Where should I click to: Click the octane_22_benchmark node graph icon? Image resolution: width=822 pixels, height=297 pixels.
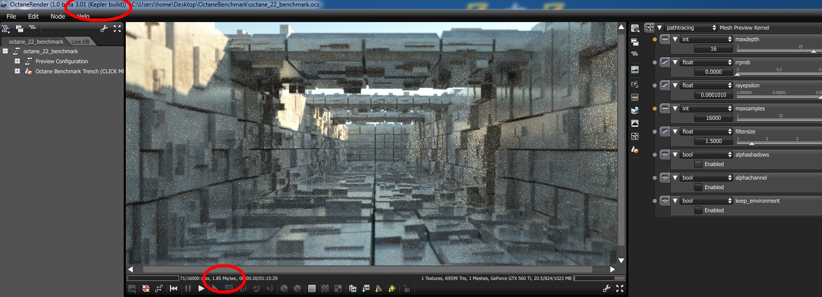[x=17, y=51]
